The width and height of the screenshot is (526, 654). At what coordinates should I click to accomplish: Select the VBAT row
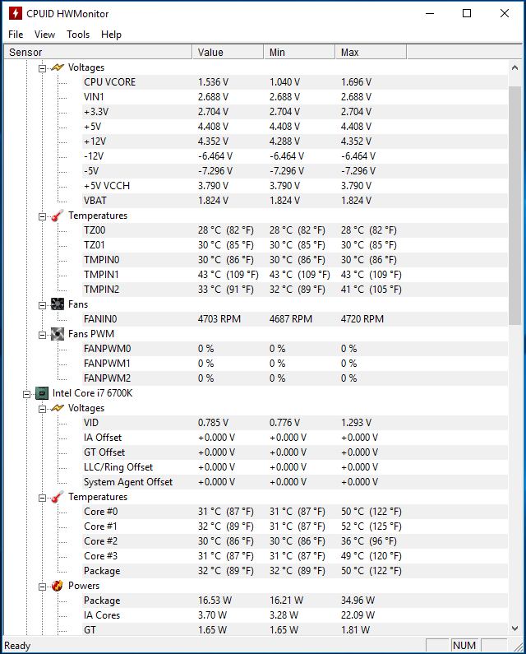pyautogui.click(x=295, y=201)
